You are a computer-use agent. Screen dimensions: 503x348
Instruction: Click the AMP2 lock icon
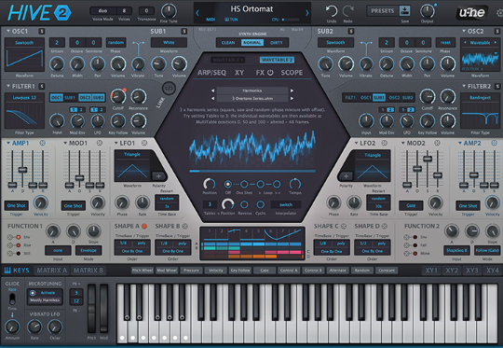494,143
